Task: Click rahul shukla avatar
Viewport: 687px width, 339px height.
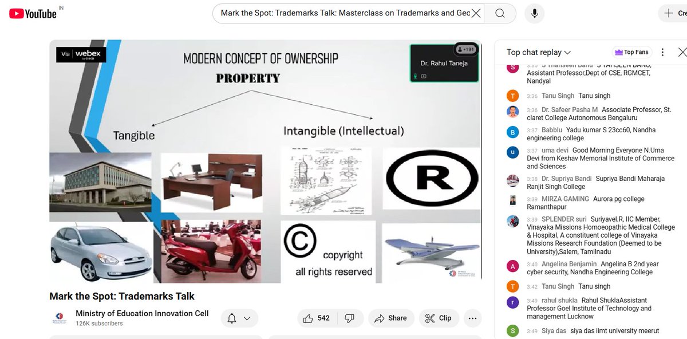Action: [x=513, y=302]
